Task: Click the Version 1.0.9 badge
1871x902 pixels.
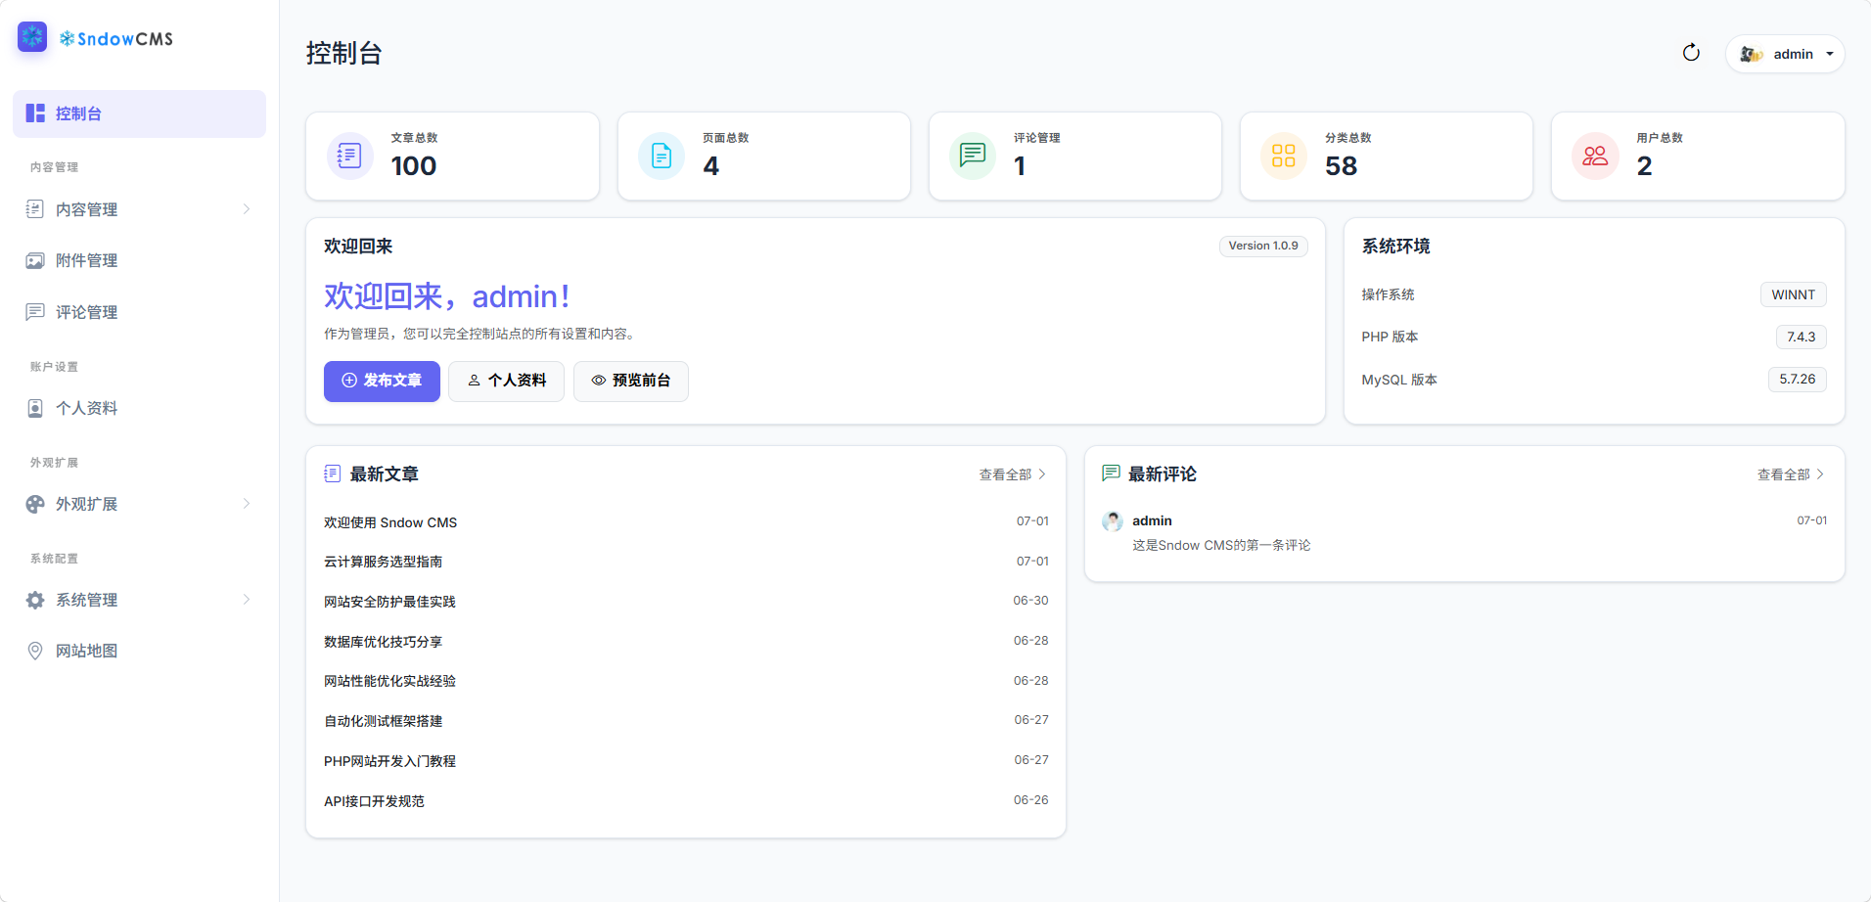Action: (x=1263, y=246)
